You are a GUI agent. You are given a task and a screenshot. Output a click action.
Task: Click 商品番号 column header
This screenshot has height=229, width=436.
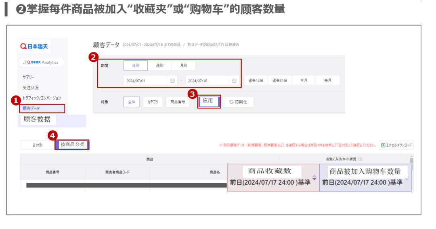coord(52,172)
